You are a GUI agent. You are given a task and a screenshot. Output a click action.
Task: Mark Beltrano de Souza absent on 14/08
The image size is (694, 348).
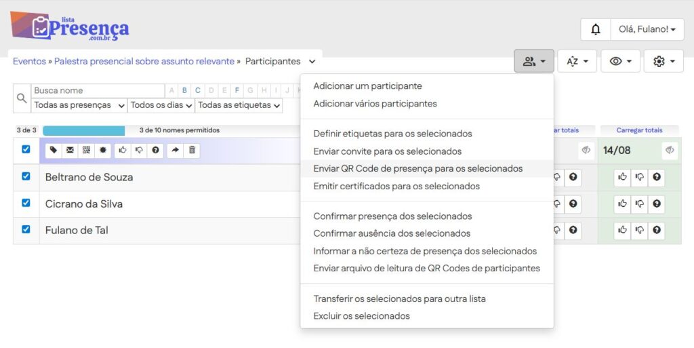[640, 178]
